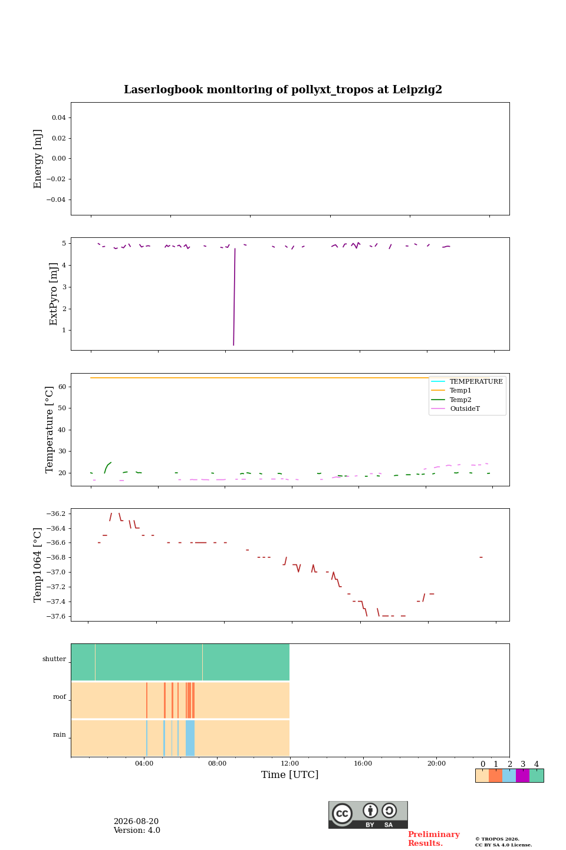Click the Creative Commons BY-SA license badge
Image resolution: width=566 pixels, height=850 pixels.
click(x=368, y=815)
